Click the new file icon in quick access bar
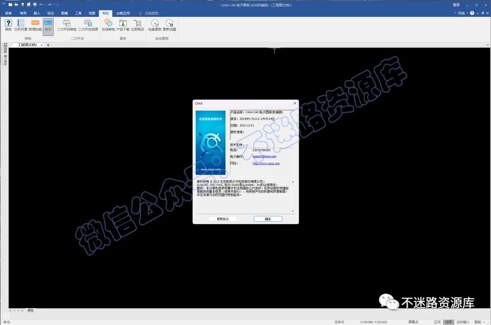 click(x=10, y=5)
